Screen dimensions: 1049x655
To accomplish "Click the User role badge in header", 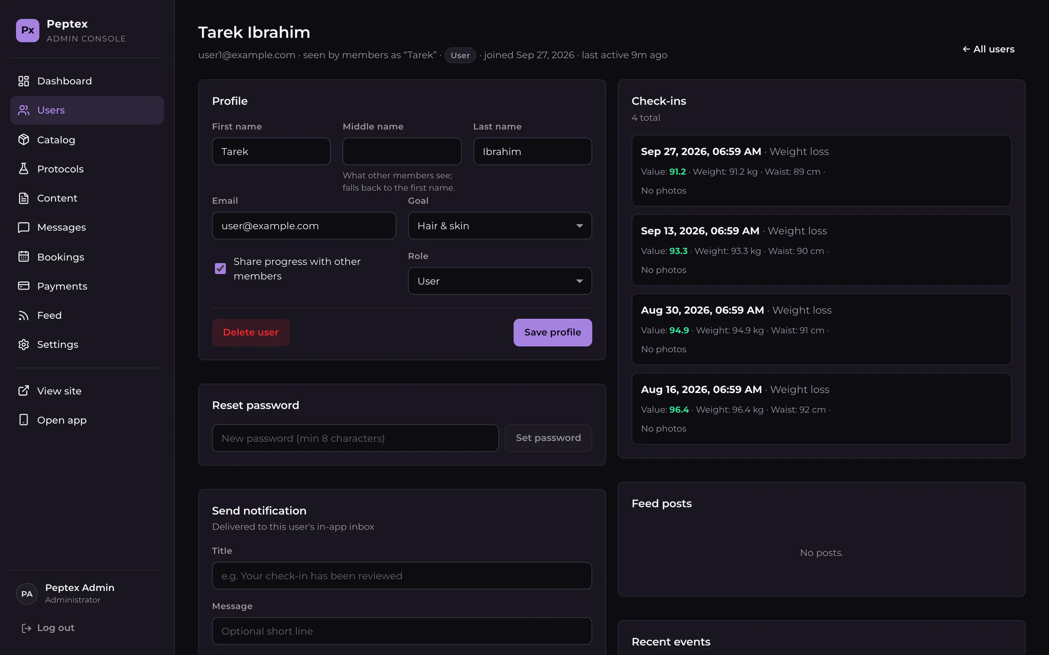I will pos(460,55).
